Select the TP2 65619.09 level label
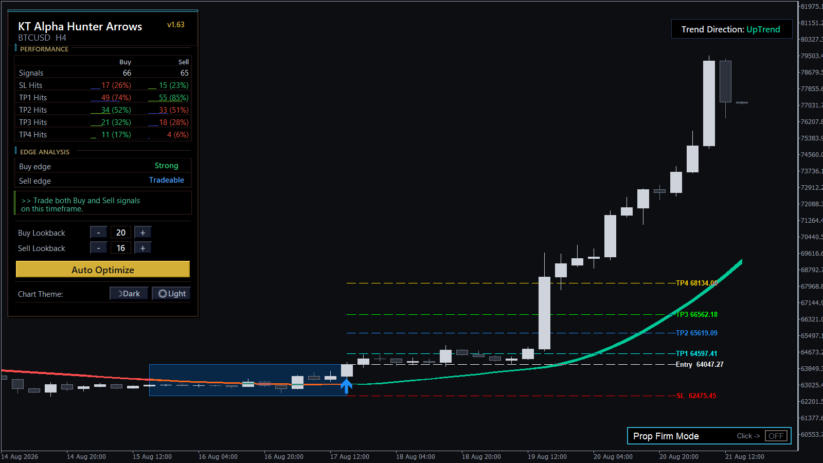 click(x=696, y=333)
